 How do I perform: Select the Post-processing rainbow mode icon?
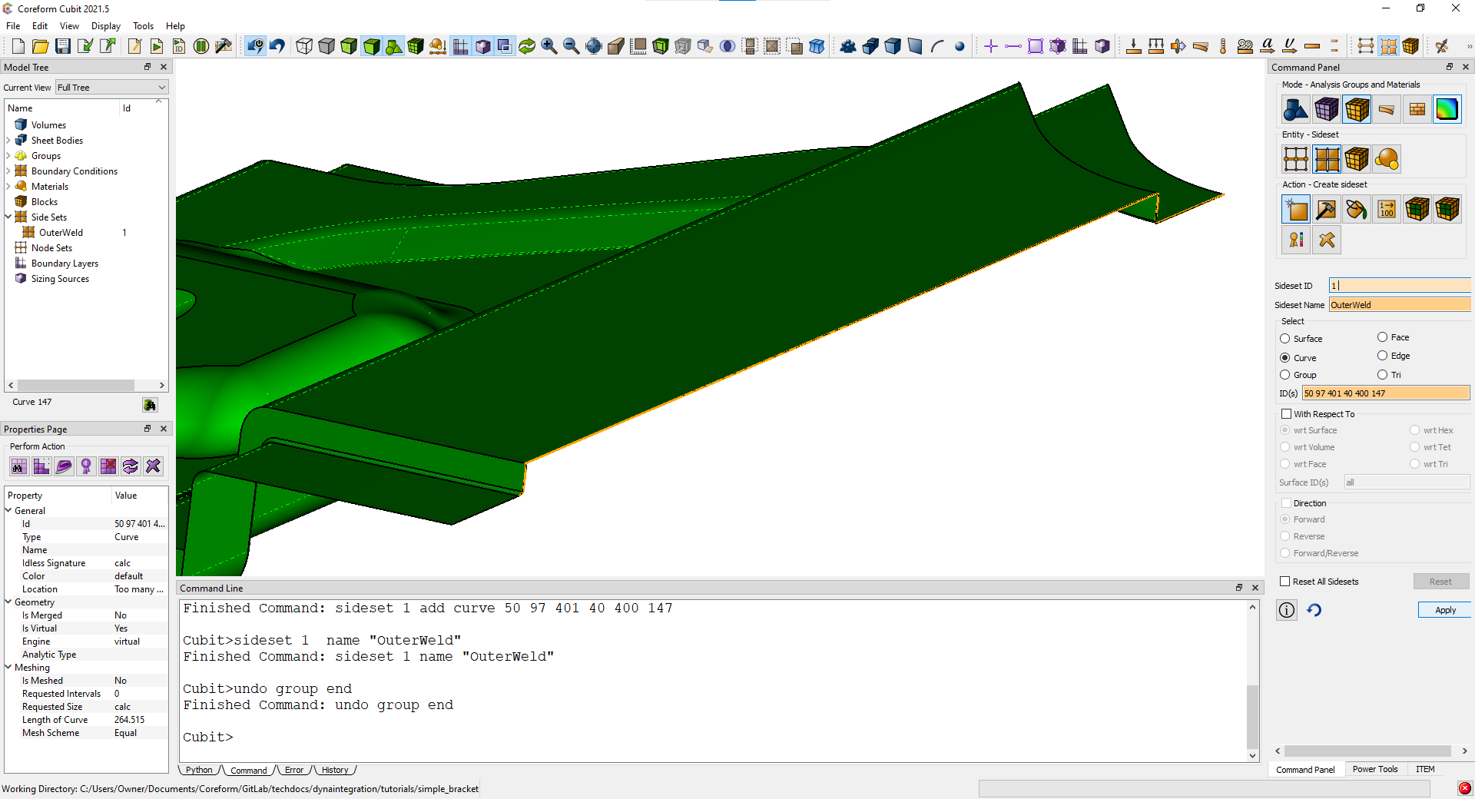click(x=1447, y=110)
